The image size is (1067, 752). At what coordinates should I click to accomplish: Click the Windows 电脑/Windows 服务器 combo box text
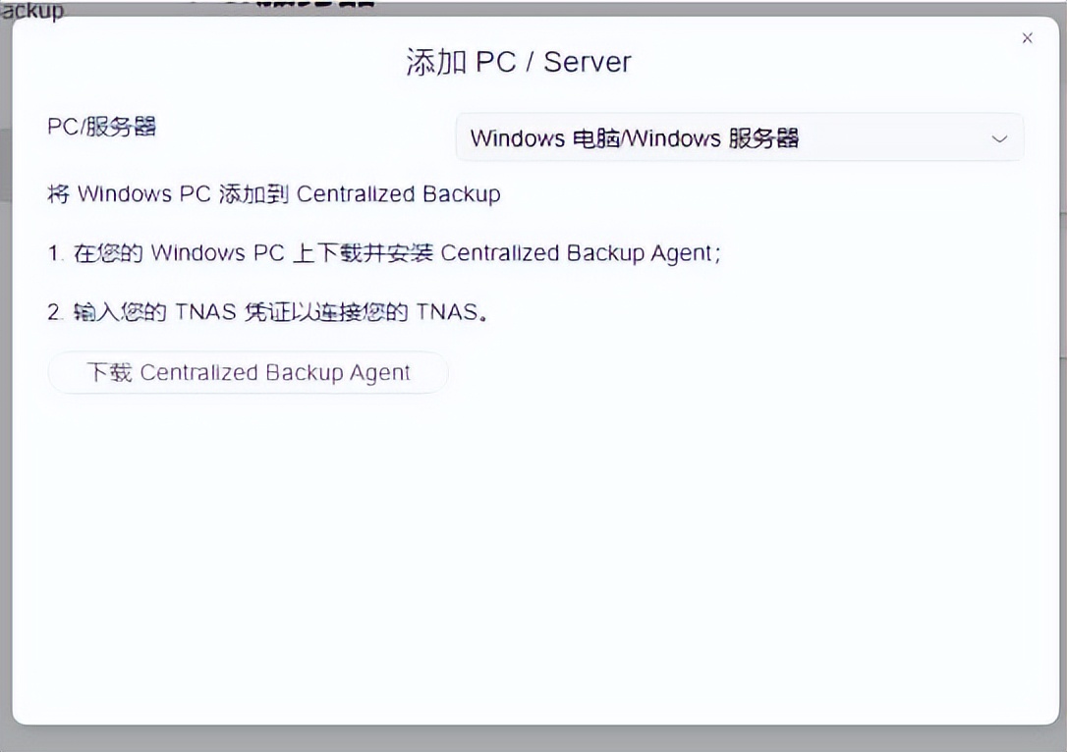(636, 138)
